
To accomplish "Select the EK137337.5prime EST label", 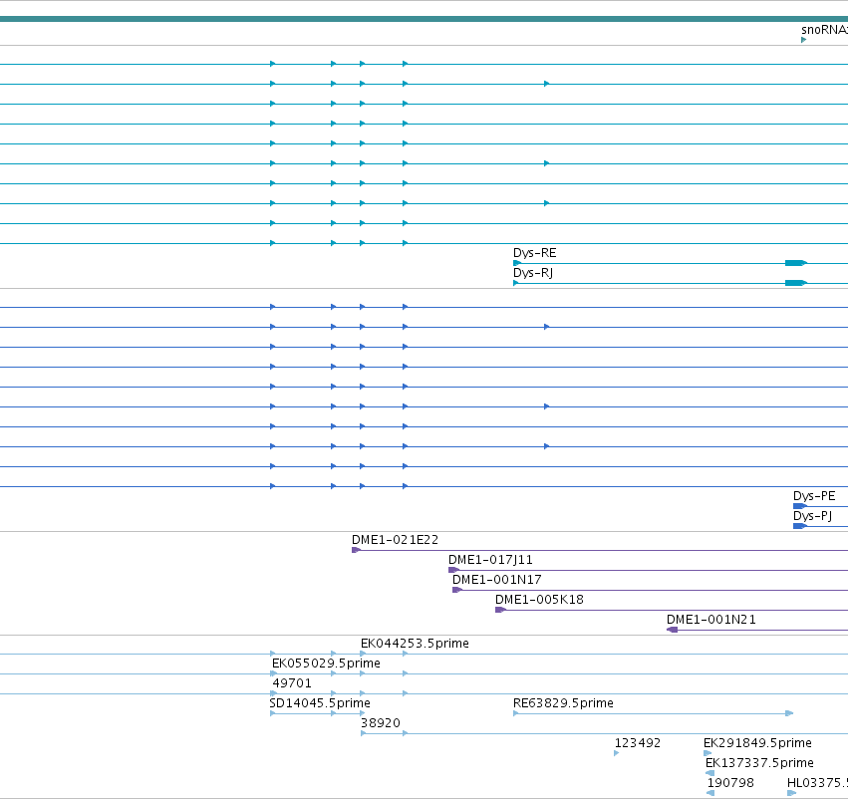I will [759, 763].
